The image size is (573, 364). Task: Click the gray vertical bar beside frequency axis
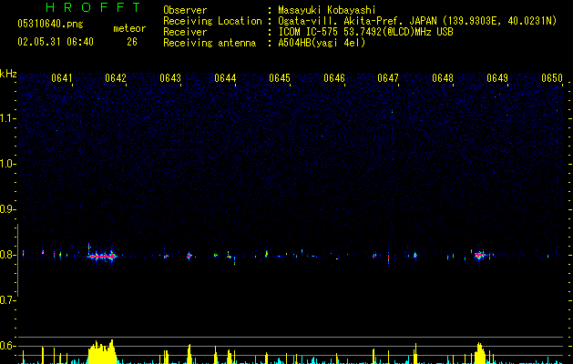pos(17,260)
